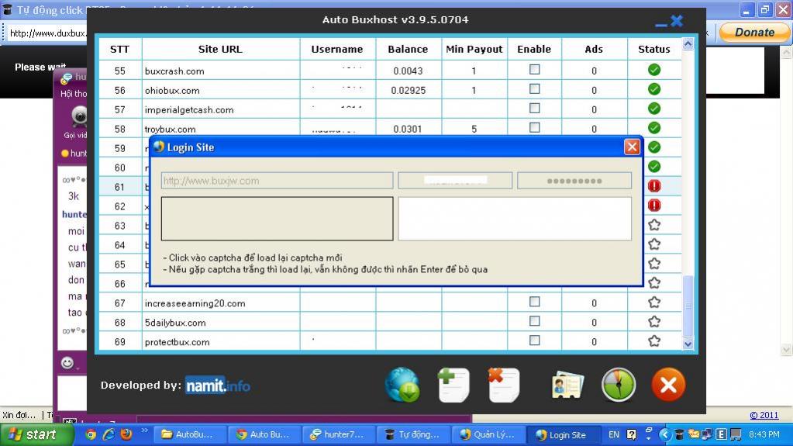
Task: Click site table scrollbar down arrow
Action: 688,344
